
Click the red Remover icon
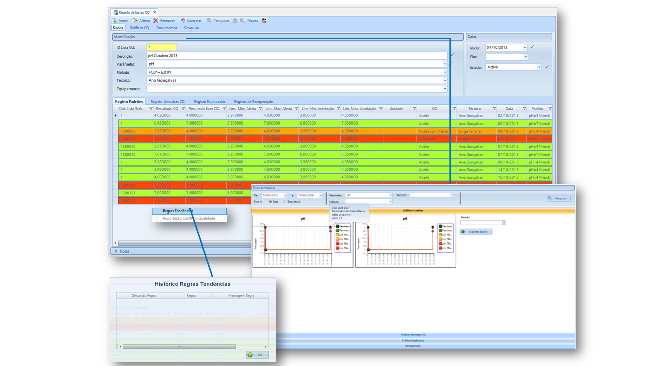[x=156, y=21]
